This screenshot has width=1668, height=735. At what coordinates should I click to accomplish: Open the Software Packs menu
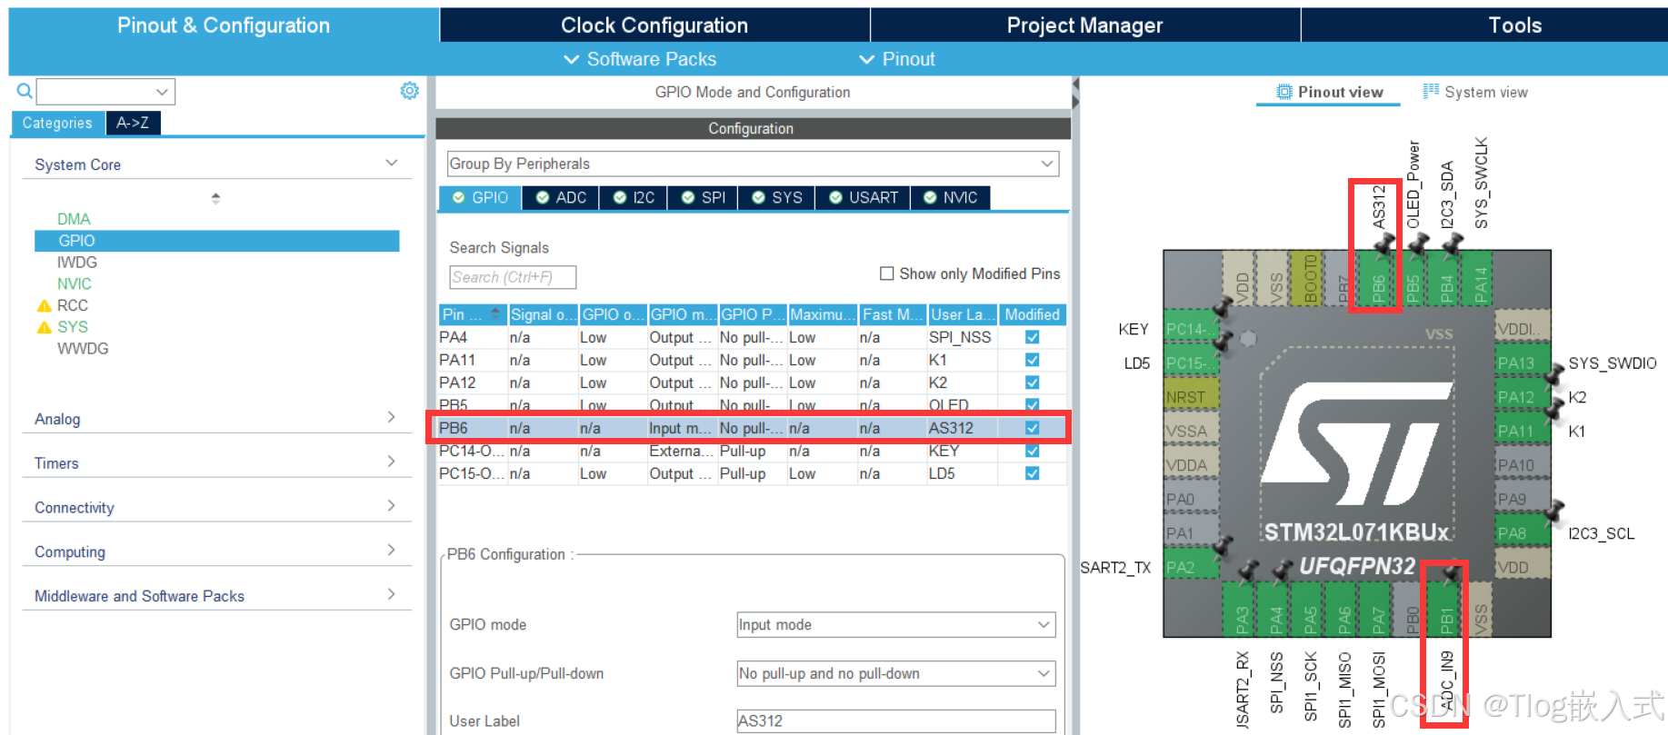(x=640, y=59)
